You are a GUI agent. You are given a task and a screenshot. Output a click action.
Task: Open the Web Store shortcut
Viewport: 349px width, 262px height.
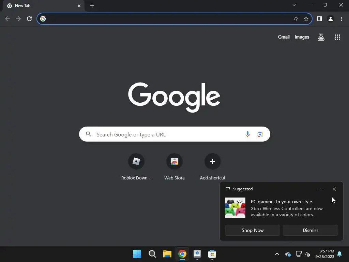(x=174, y=166)
